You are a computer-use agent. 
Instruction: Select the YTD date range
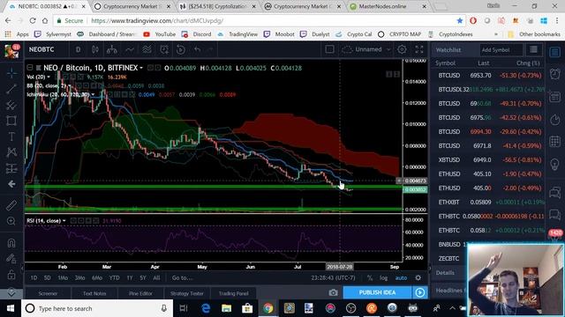tap(114, 278)
